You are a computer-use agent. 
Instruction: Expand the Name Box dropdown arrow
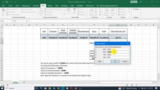click(x=11, y=21)
